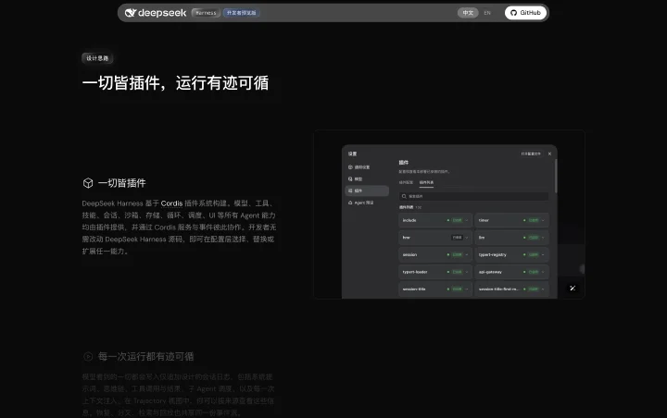The height and width of the screenshot is (418, 667).
Task: Click the Agent 预设 sidebar icon
Action: (x=350, y=203)
